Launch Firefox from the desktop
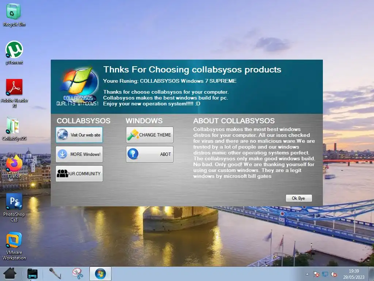Screen dimensions: 374x281 [x=14, y=166]
